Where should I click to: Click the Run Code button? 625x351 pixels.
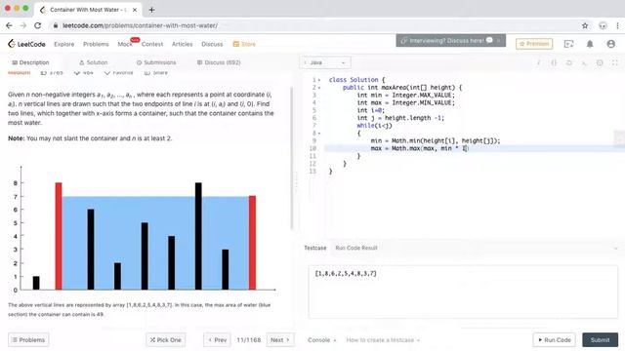tap(554, 340)
